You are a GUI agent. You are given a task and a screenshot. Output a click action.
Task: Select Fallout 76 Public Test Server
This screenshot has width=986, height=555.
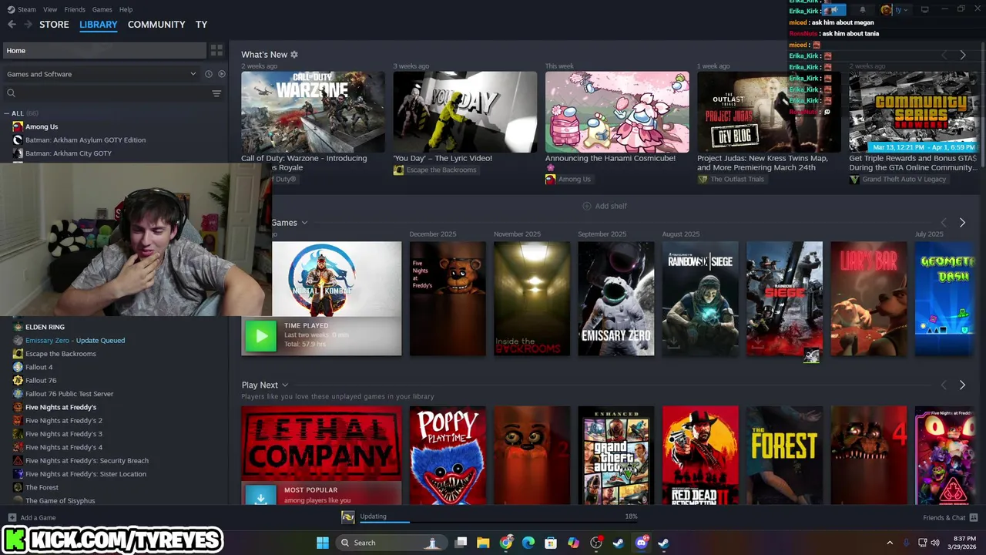(69, 394)
